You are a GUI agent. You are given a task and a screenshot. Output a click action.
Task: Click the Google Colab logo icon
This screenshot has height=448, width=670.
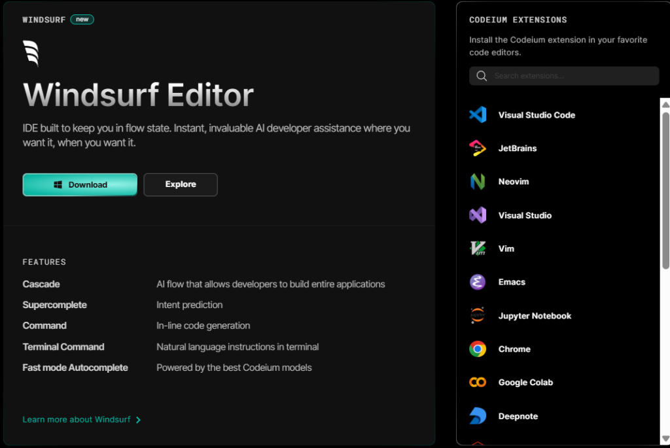(478, 382)
